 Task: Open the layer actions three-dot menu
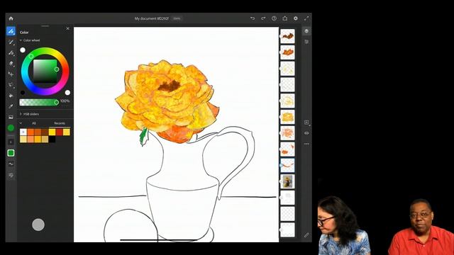pyautogui.click(x=306, y=144)
